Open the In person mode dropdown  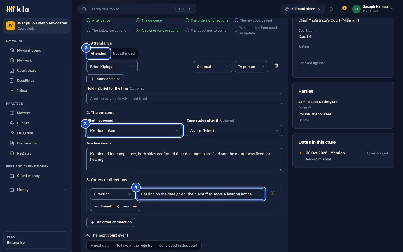251,67
